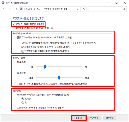Click the 適用(P) button
Image resolution: width=129 pixels, height=122 pixels.
pyautogui.click(x=109, y=118)
